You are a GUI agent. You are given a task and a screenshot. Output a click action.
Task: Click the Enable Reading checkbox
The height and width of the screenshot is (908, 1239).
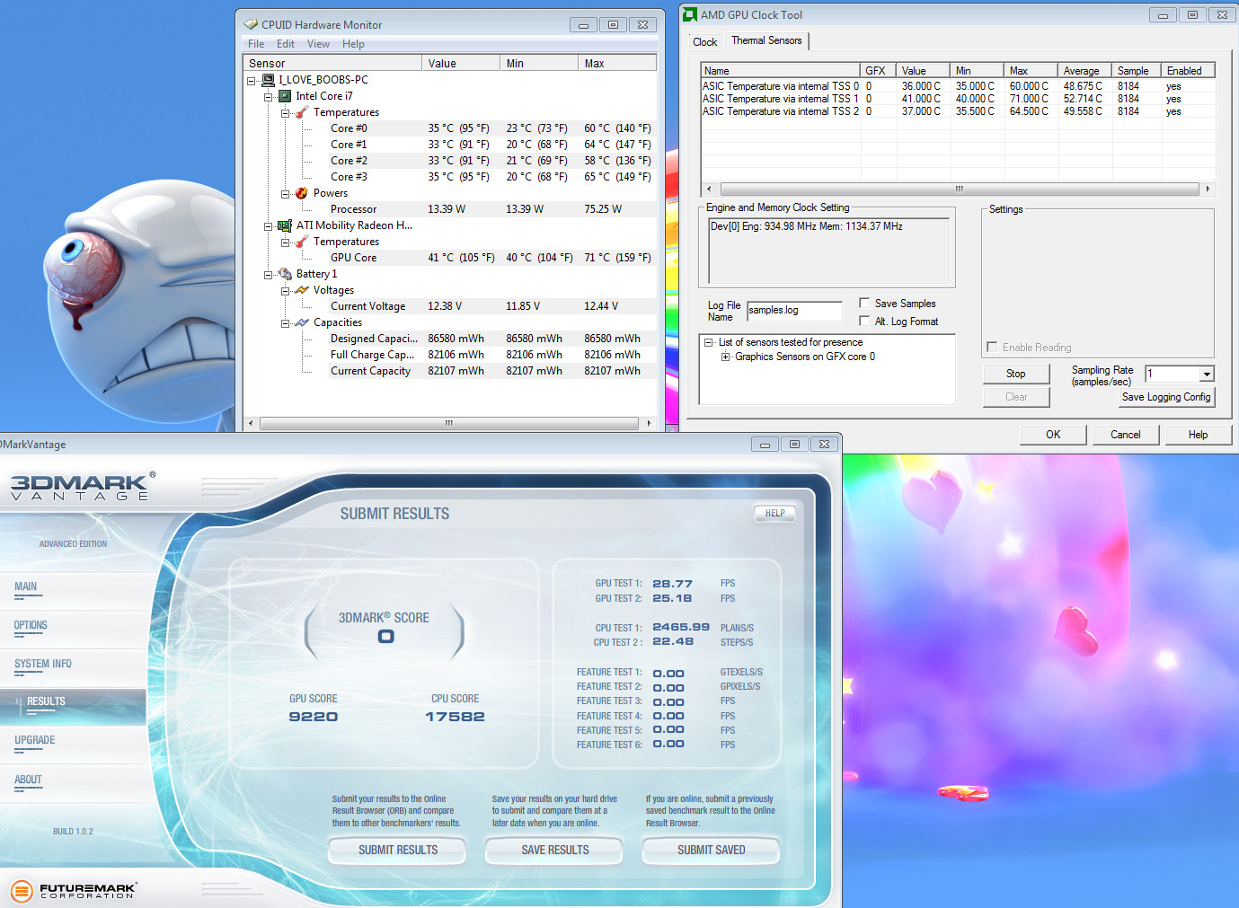click(992, 347)
